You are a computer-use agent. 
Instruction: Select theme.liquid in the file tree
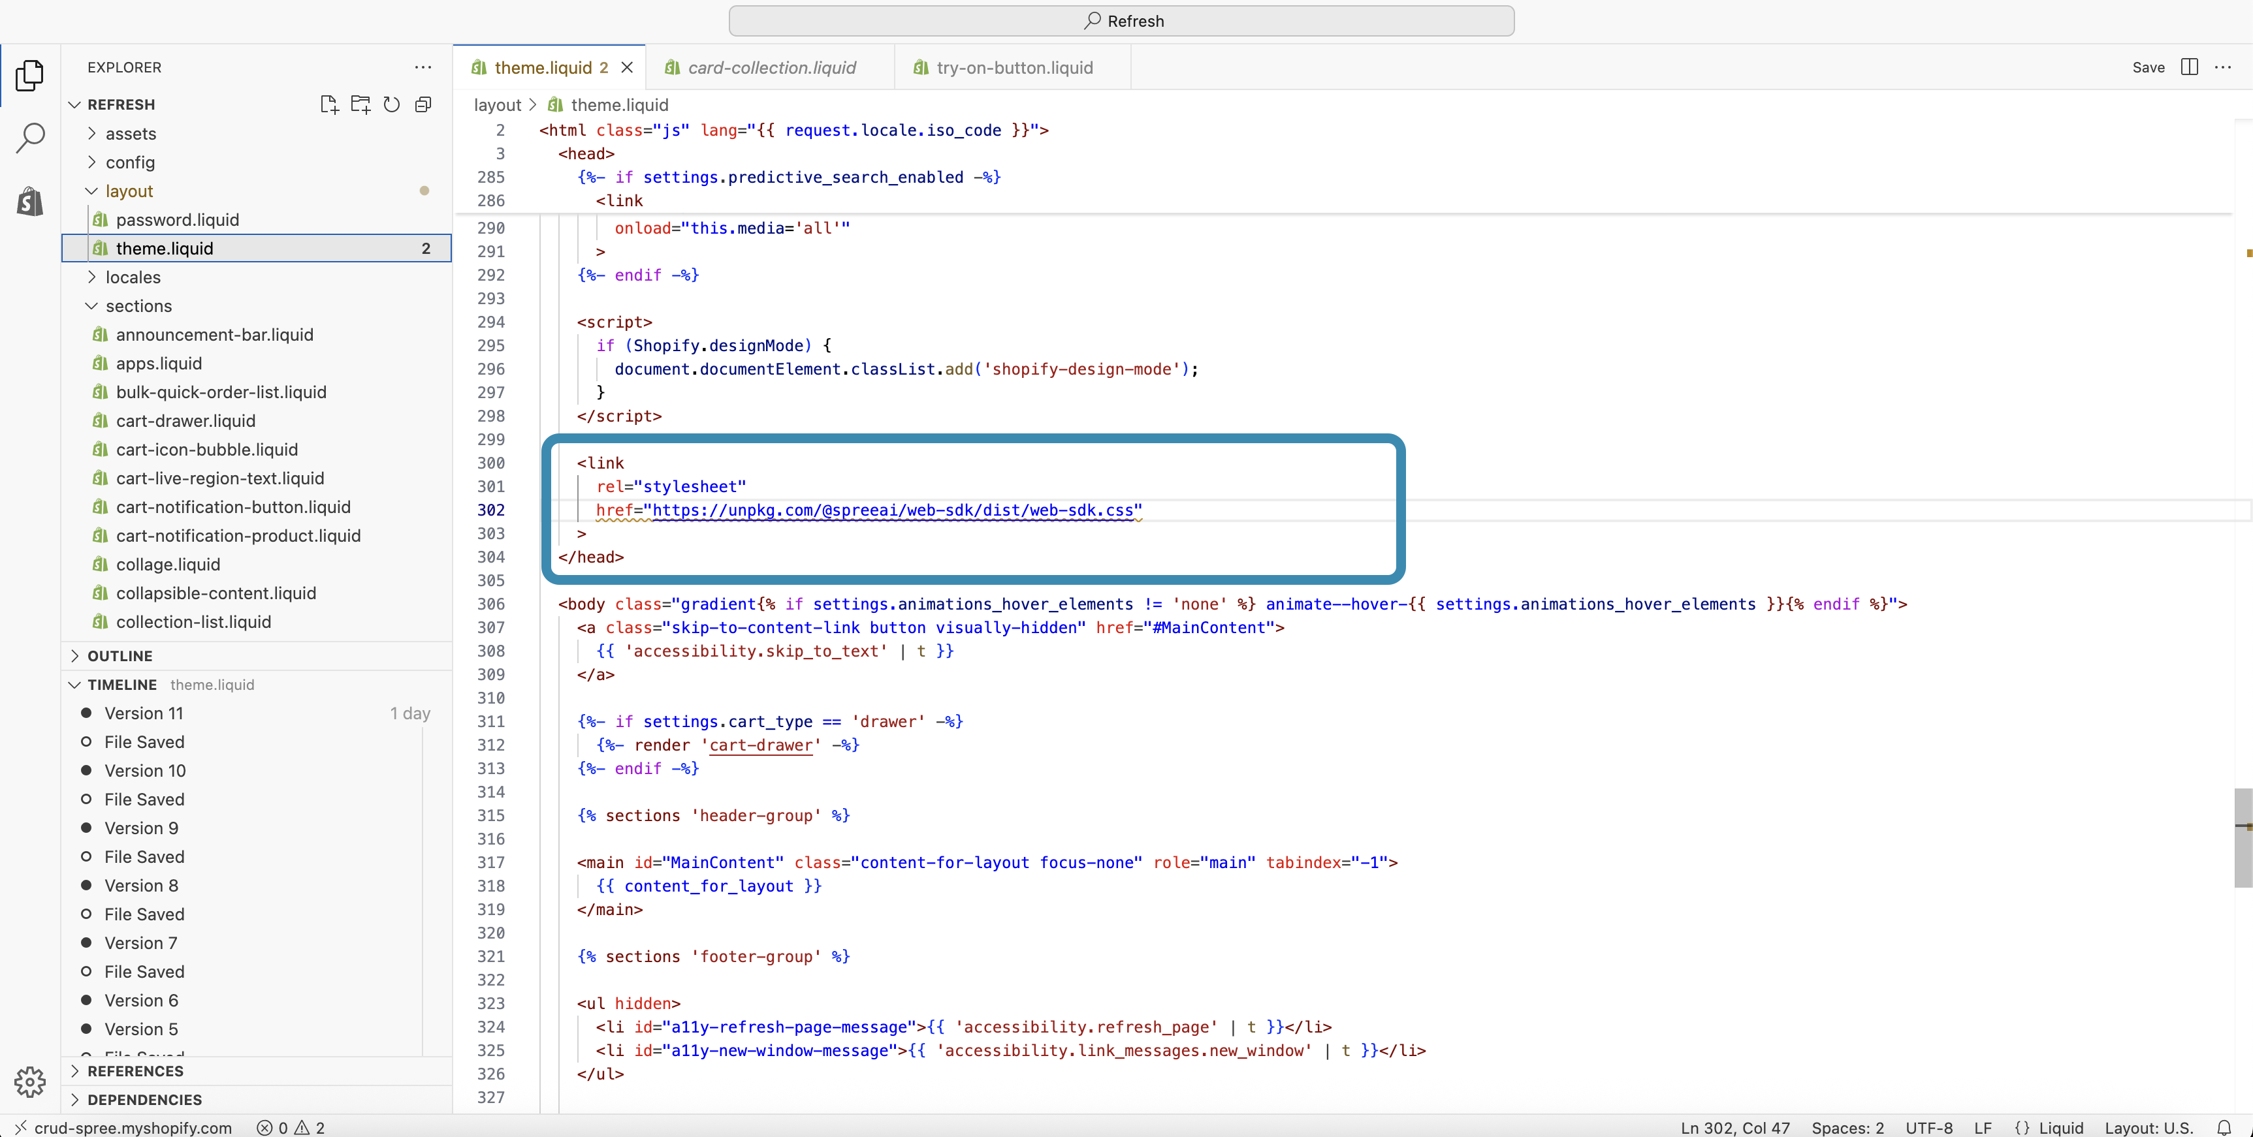(256, 248)
